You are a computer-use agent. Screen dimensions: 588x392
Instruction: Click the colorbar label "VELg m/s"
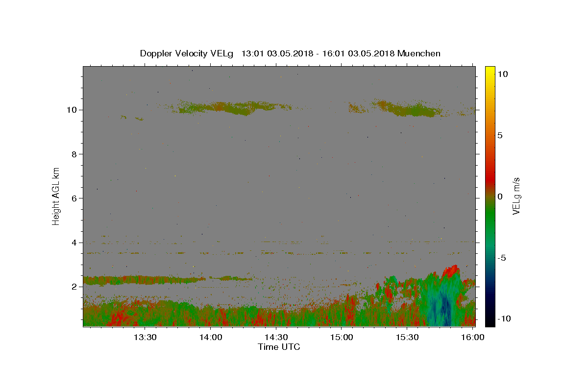click(516, 196)
